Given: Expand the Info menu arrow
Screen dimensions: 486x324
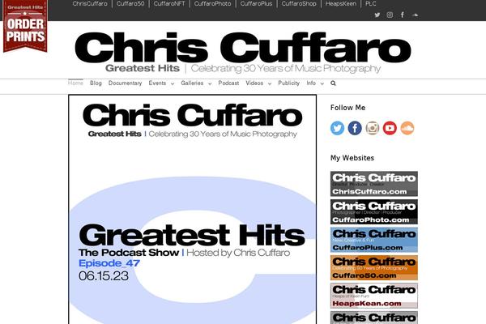Looking at the screenshot, I should tap(322, 83).
